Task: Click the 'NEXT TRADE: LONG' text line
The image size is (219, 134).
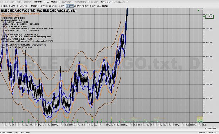Action: 23,45
